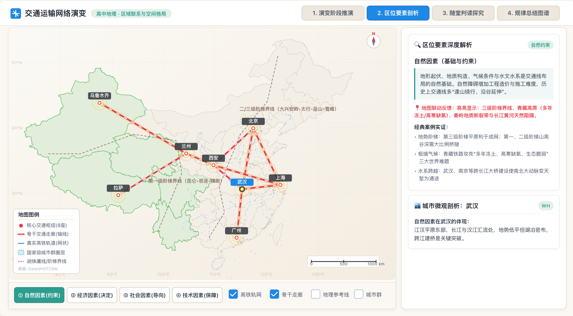Click the 国家级城市群圈层 legend swatch

21,252
